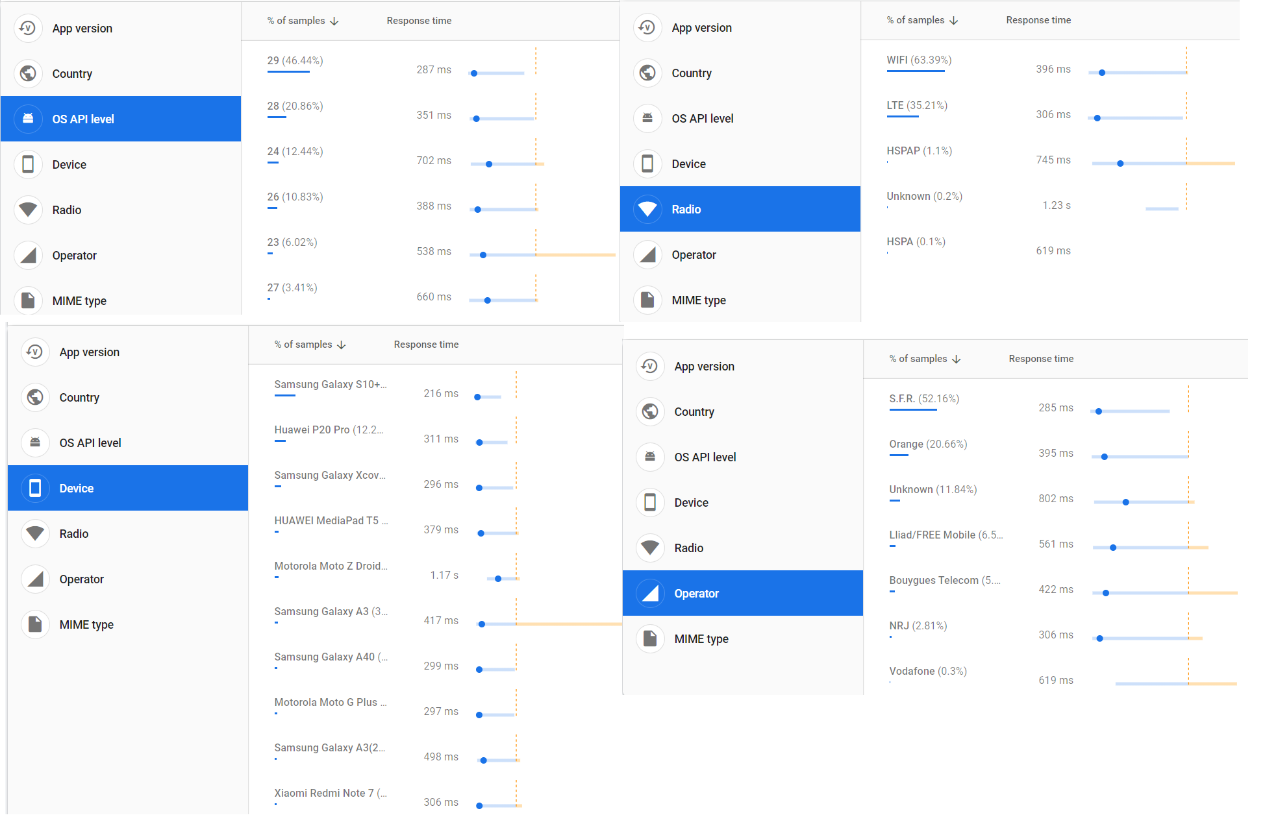
Task: Click OS API level Android icon in Radio-selected panel
Action: pos(647,118)
